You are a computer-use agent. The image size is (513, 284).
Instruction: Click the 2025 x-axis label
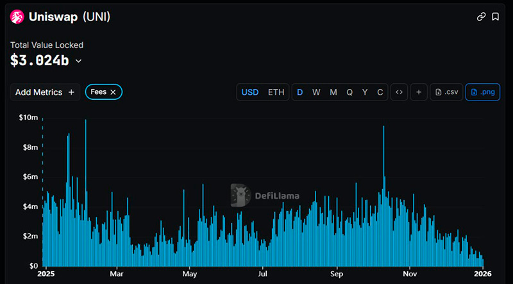[46, 274]
